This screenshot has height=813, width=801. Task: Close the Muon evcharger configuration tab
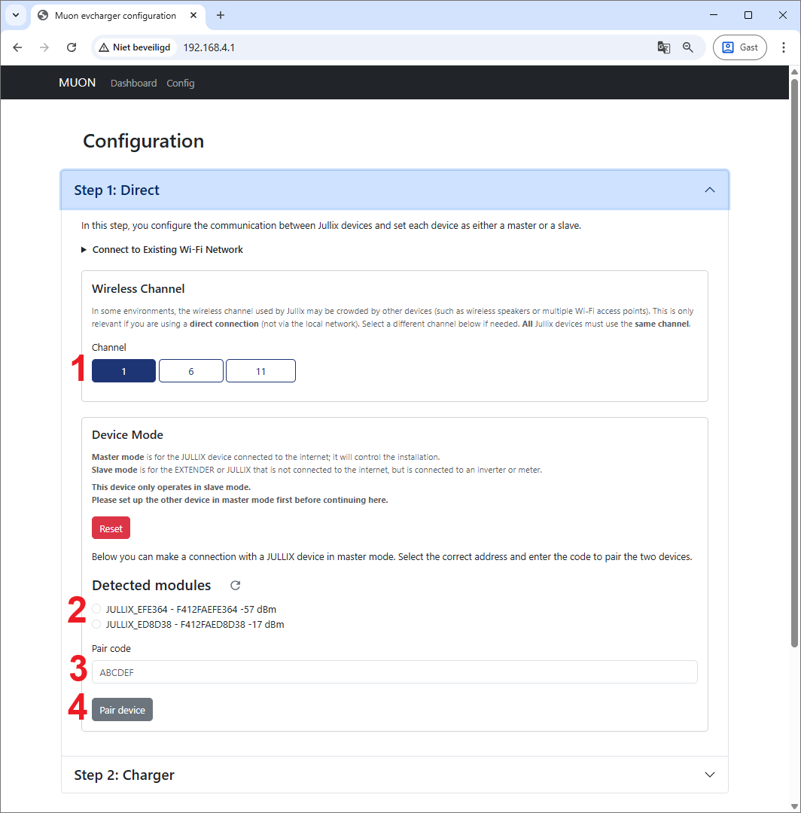[195, 16]
